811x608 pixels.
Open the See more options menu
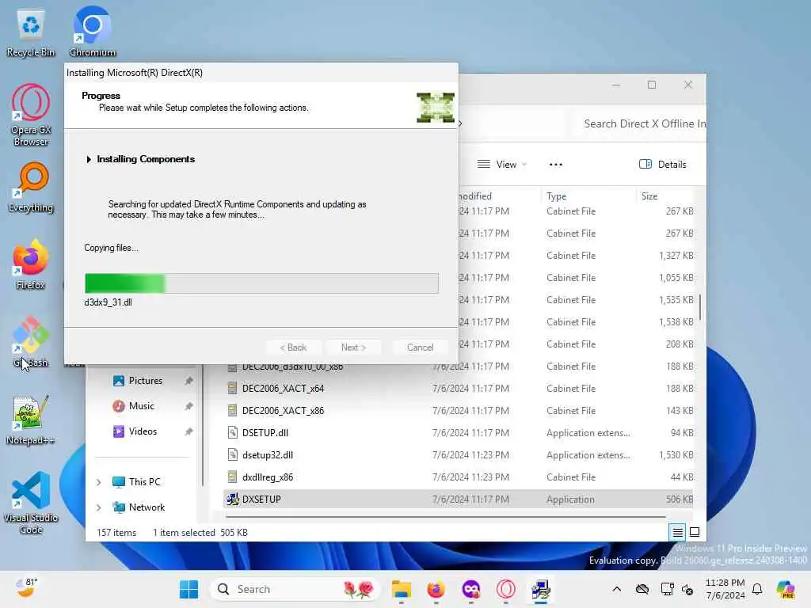pos(555,165)
